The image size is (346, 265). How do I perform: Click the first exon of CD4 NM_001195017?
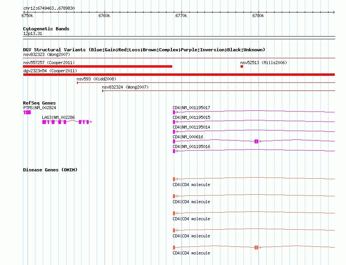[174, 112]
